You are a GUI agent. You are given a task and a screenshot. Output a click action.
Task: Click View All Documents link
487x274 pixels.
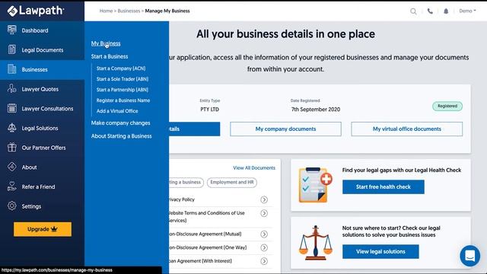coord(254,167)
